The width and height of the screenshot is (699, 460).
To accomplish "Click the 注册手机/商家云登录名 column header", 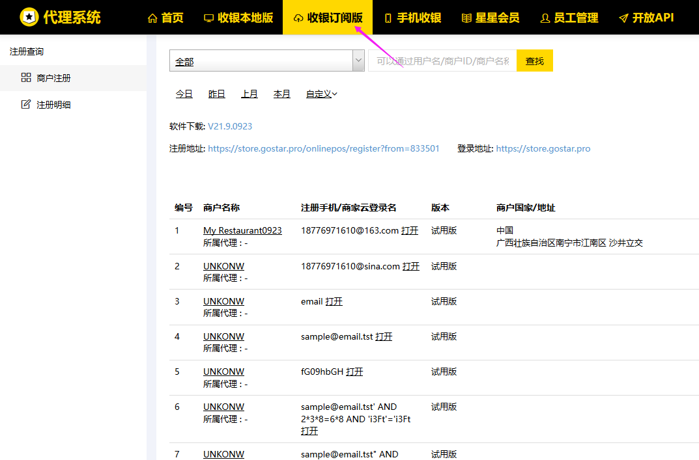I will (x=349, y=208).
